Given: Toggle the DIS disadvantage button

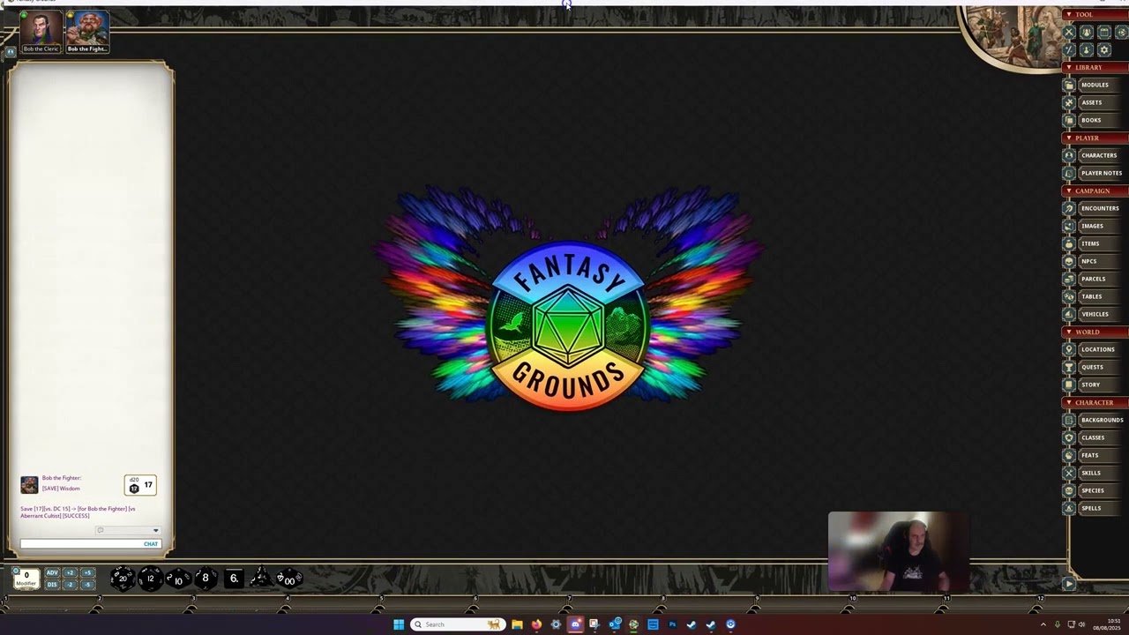Looking at the screenshot, I should click(52, 585).
